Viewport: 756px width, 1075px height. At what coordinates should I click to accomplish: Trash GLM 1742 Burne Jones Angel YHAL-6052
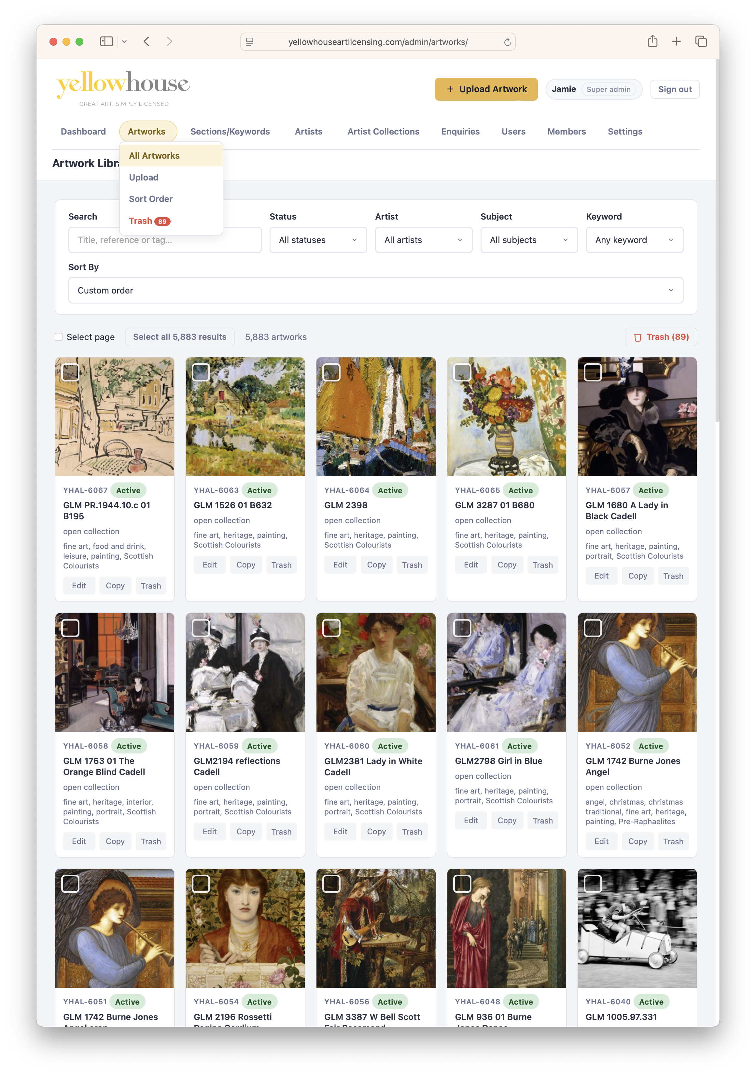point(673,842)
